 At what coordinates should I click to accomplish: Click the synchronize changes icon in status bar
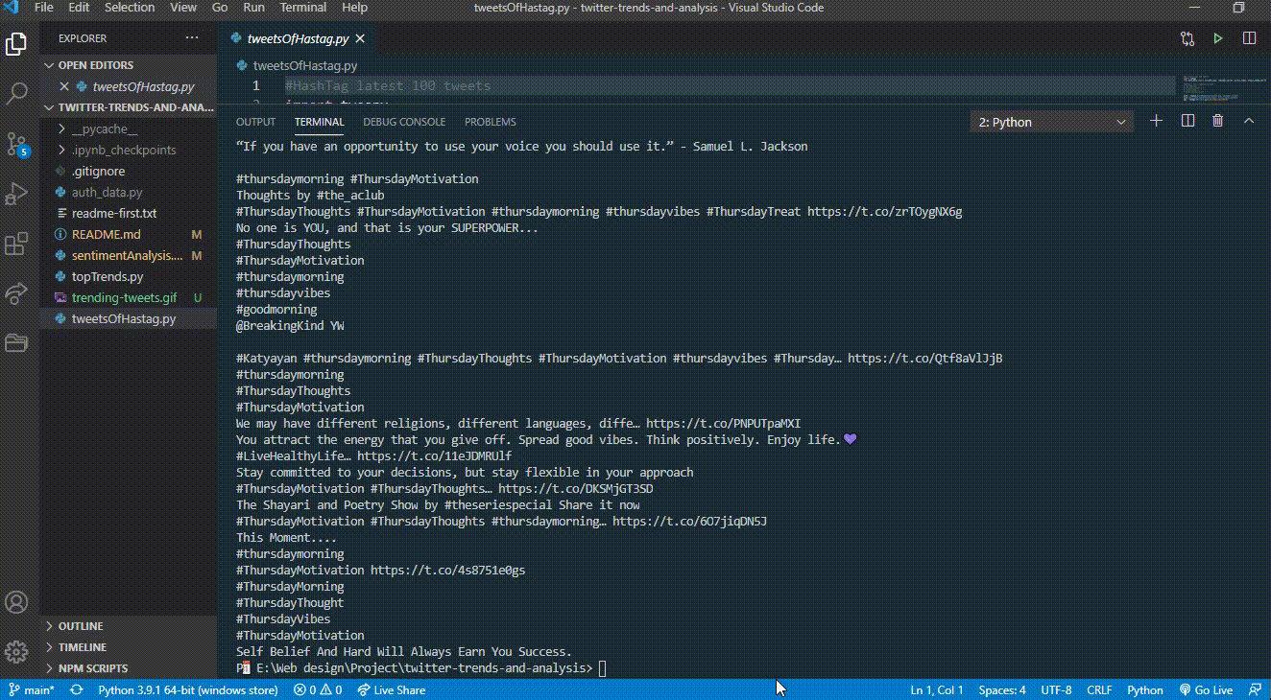click(76, 689)
